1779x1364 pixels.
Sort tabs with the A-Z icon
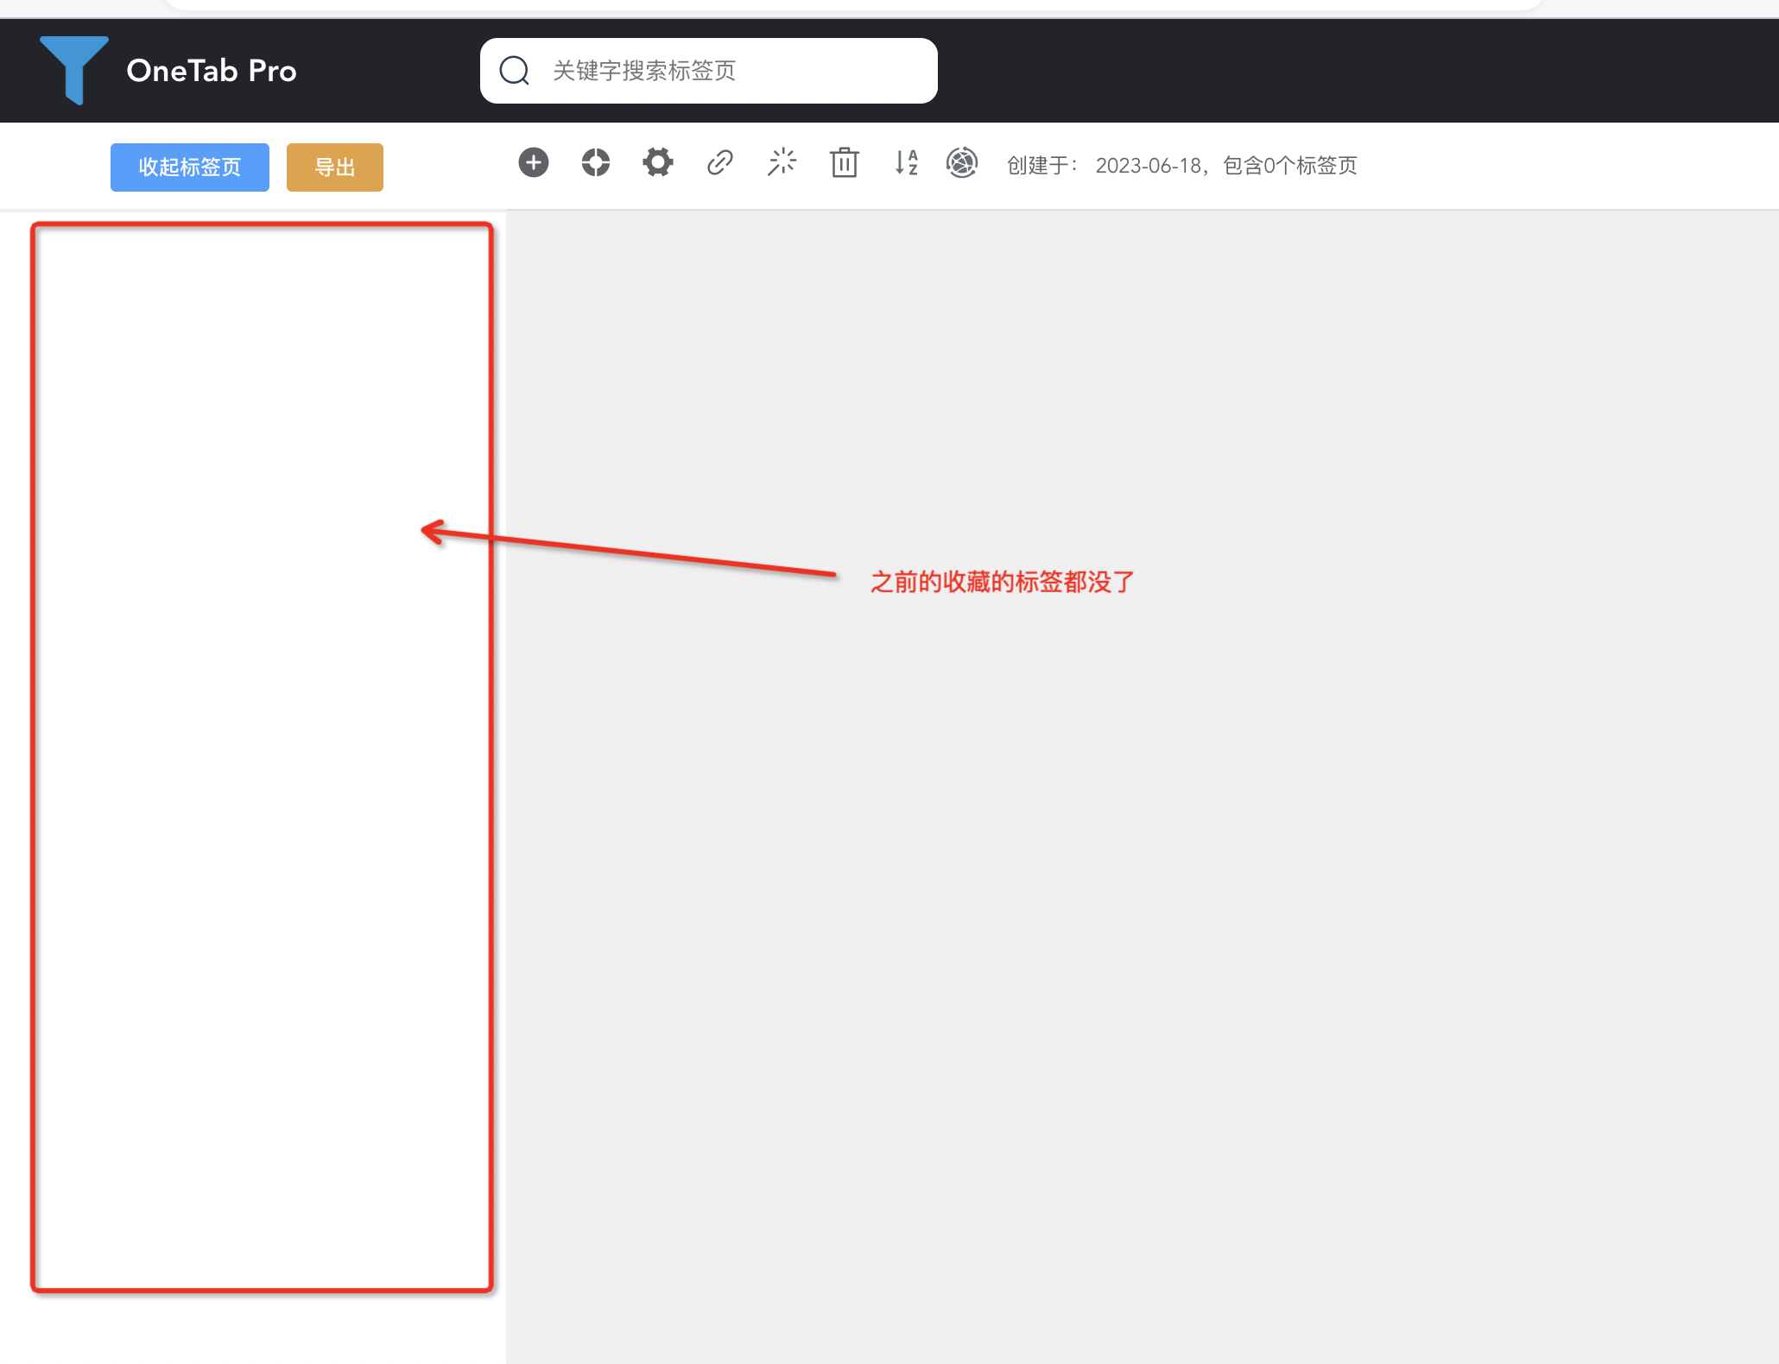tap(906, 162)
